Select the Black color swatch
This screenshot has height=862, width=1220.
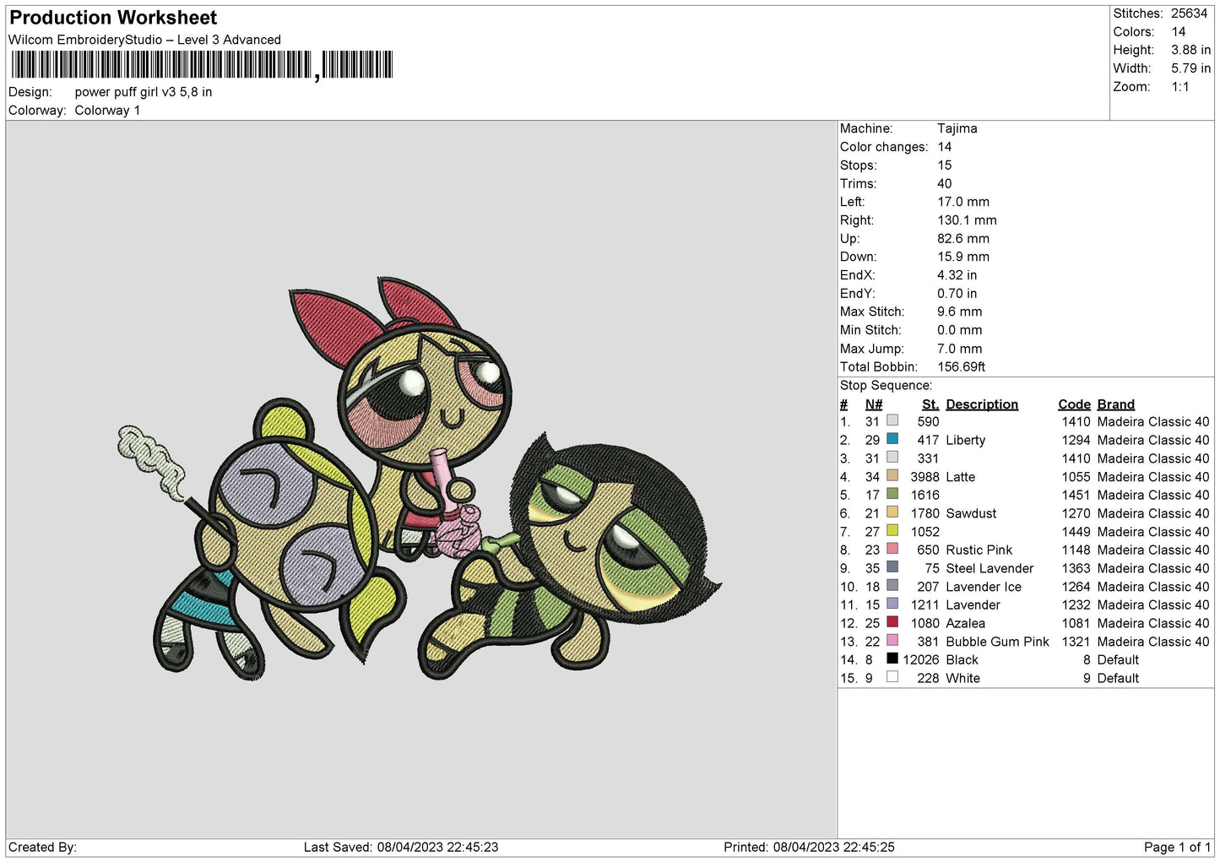point(892,659)
